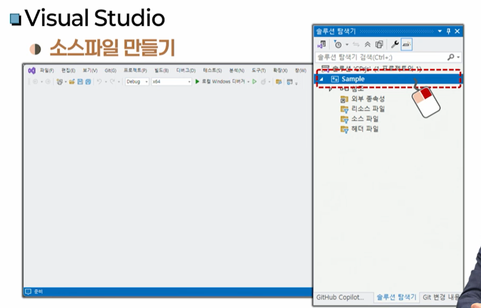The image size is (481, 308).
Task: Select the Sample project node
Action: click(x=388, y=79)
